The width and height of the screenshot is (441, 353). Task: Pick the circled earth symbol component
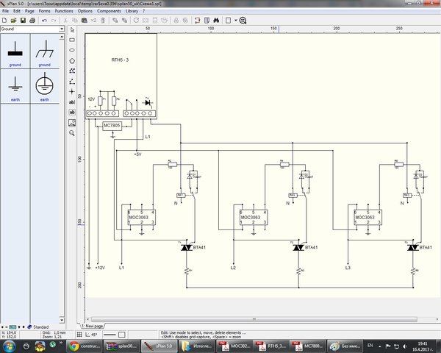[44, 86]
